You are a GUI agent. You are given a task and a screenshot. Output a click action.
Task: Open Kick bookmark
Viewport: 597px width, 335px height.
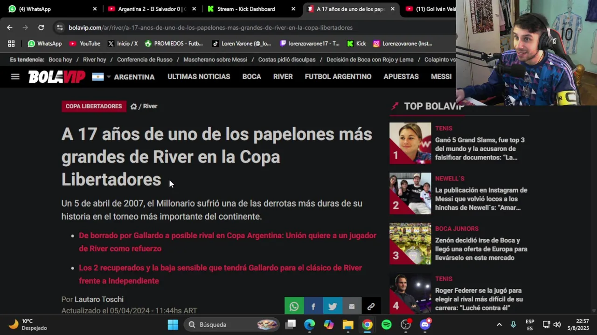[356, 43]
